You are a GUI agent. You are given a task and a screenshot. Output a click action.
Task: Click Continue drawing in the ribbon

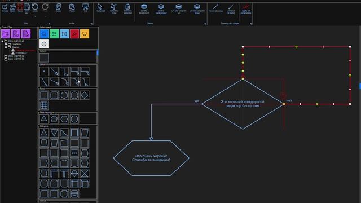[x=231, y=9]
